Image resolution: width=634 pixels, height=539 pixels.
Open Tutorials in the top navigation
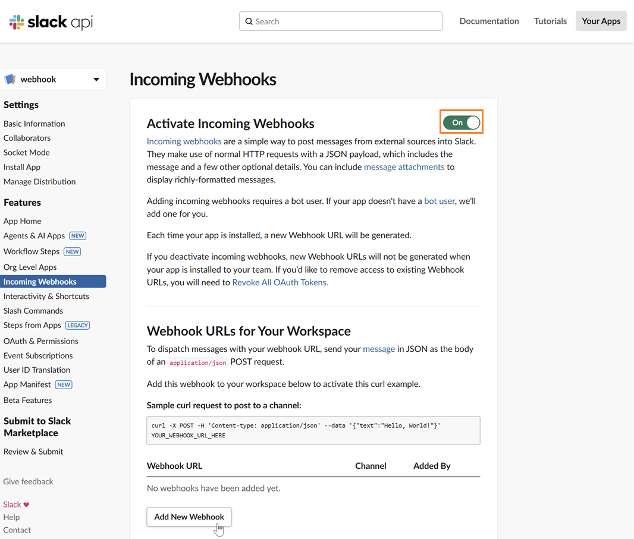pyautogui.click(x=550, y=21)
